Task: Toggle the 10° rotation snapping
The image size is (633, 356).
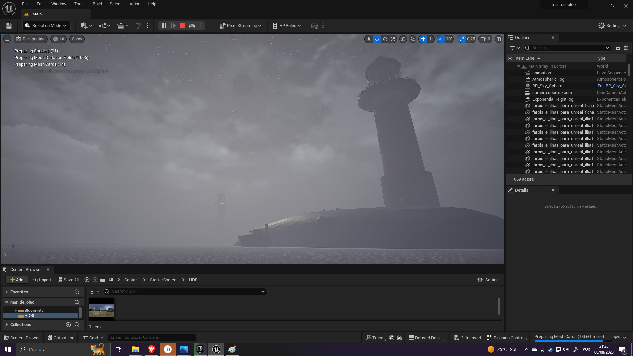Action: [441, 39]
